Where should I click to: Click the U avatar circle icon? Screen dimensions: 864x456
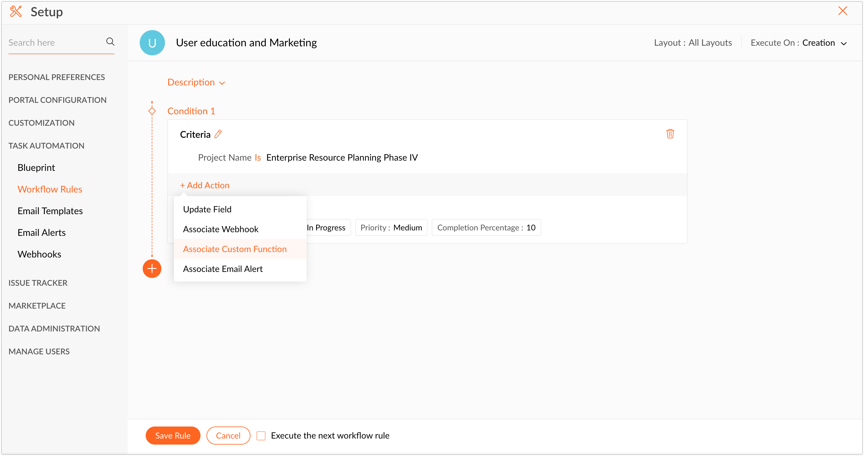tap(152, 43)
